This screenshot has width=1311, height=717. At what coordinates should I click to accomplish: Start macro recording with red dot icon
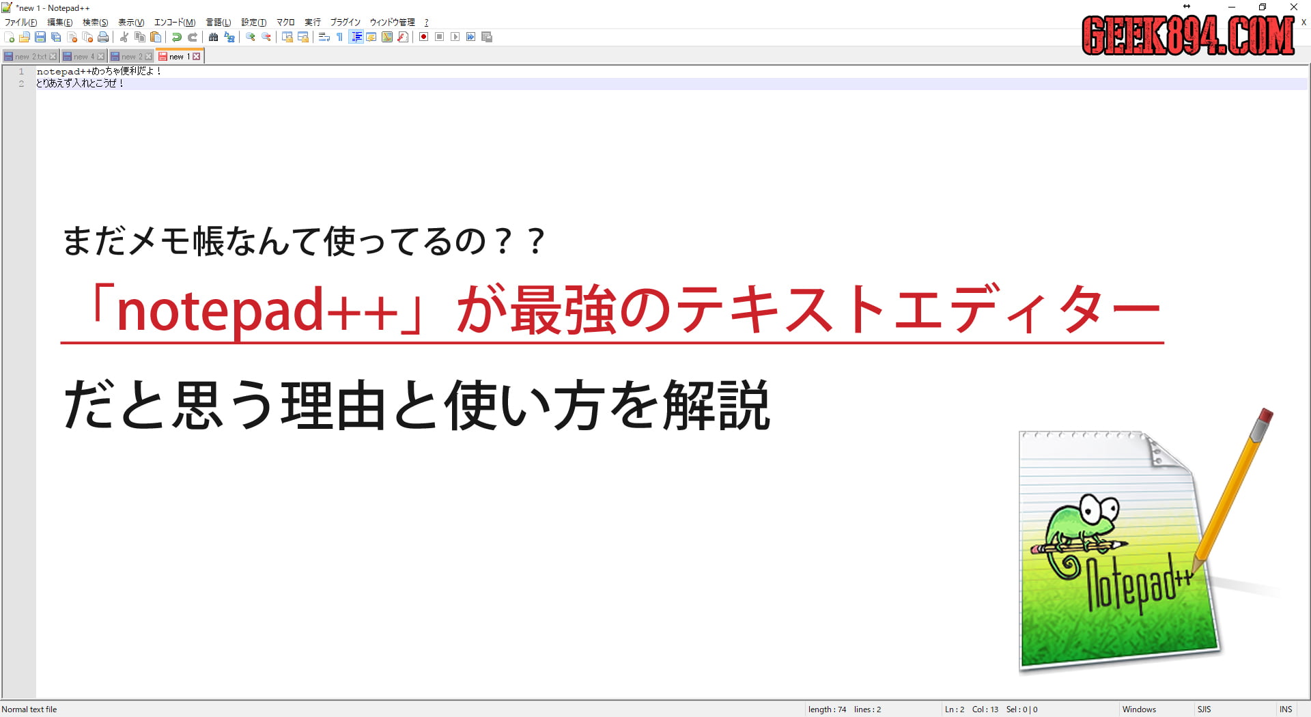tap(423, 37)
